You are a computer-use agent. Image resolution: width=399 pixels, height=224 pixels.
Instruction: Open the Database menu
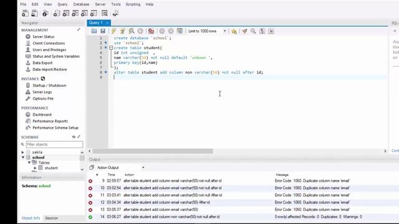point(81,4)
